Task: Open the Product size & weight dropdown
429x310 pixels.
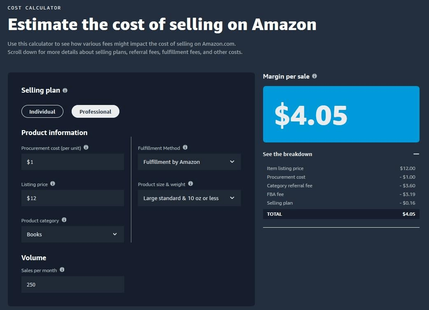Action: (x=189, y=198)
